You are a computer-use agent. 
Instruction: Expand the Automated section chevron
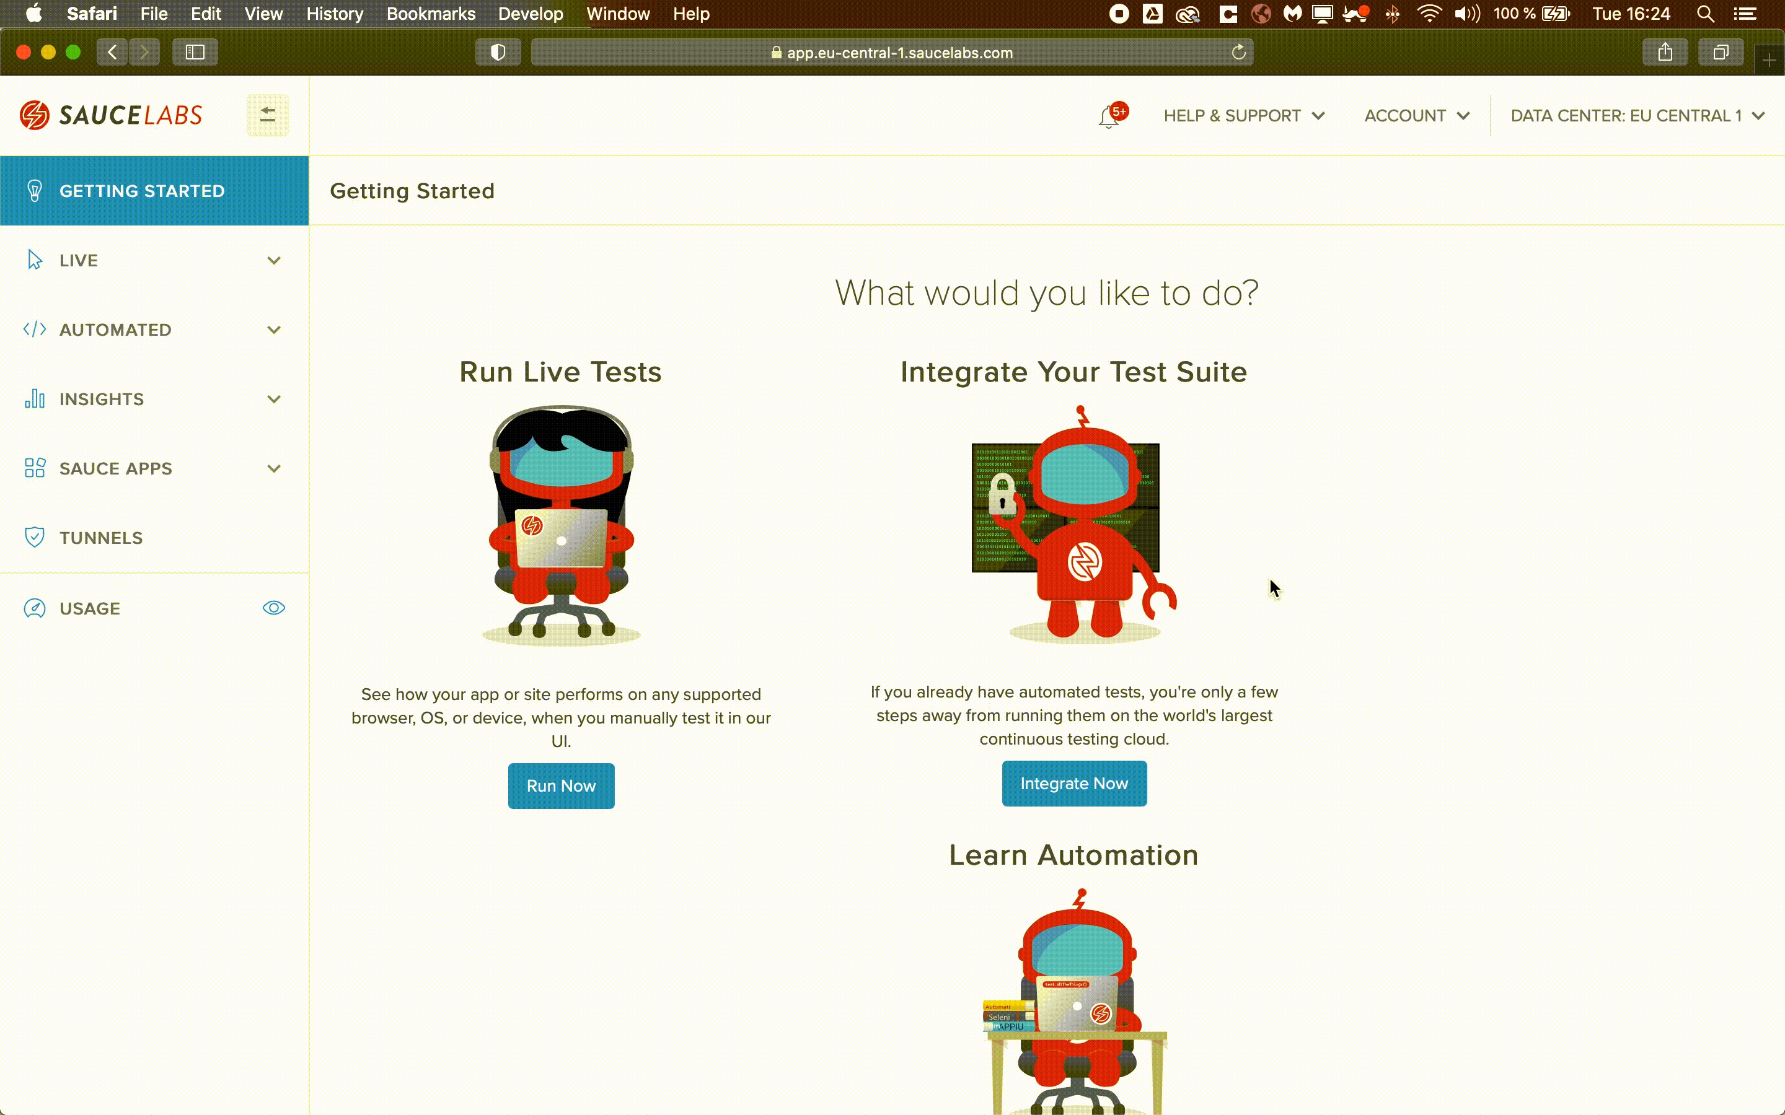tap(274, 330)
